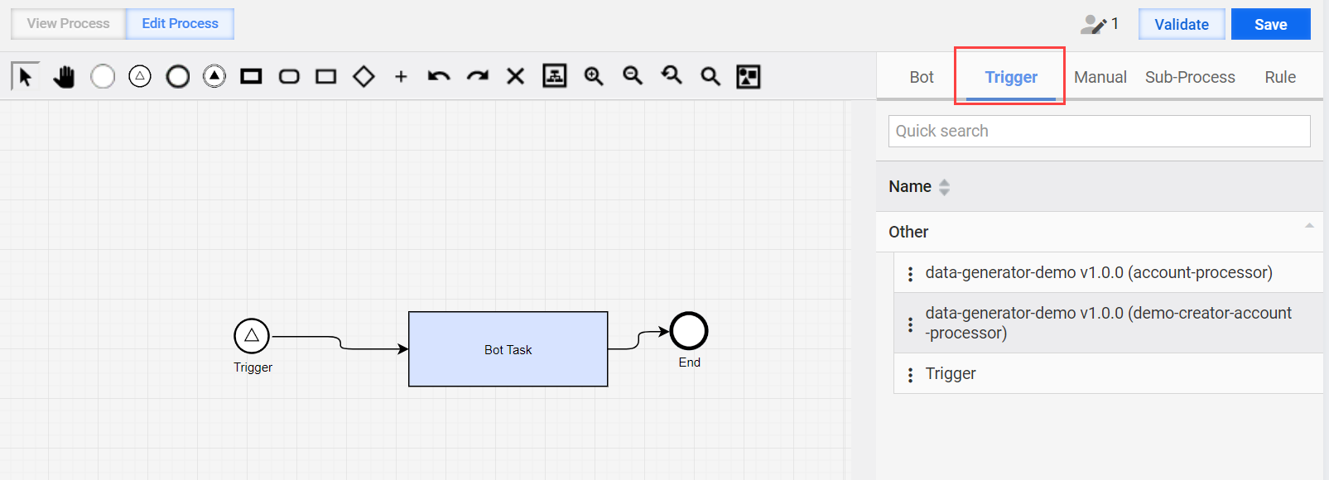This screenshot has width=1329, height=480.
Task: Click the user edit icon beside 1
Action: pyautogui.click(x=1093, y=24)
